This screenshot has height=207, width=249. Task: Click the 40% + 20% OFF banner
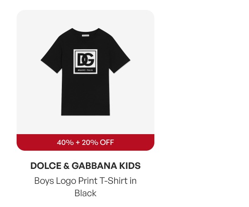pos(85,142)
